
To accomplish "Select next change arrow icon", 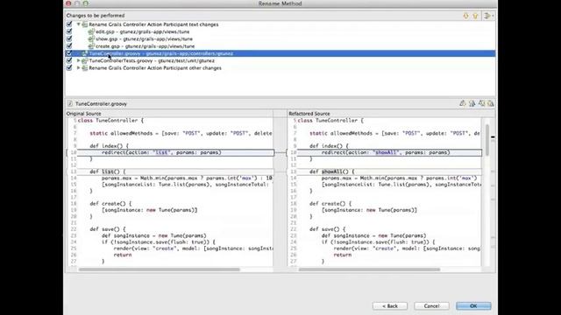I will pos(465,16).
